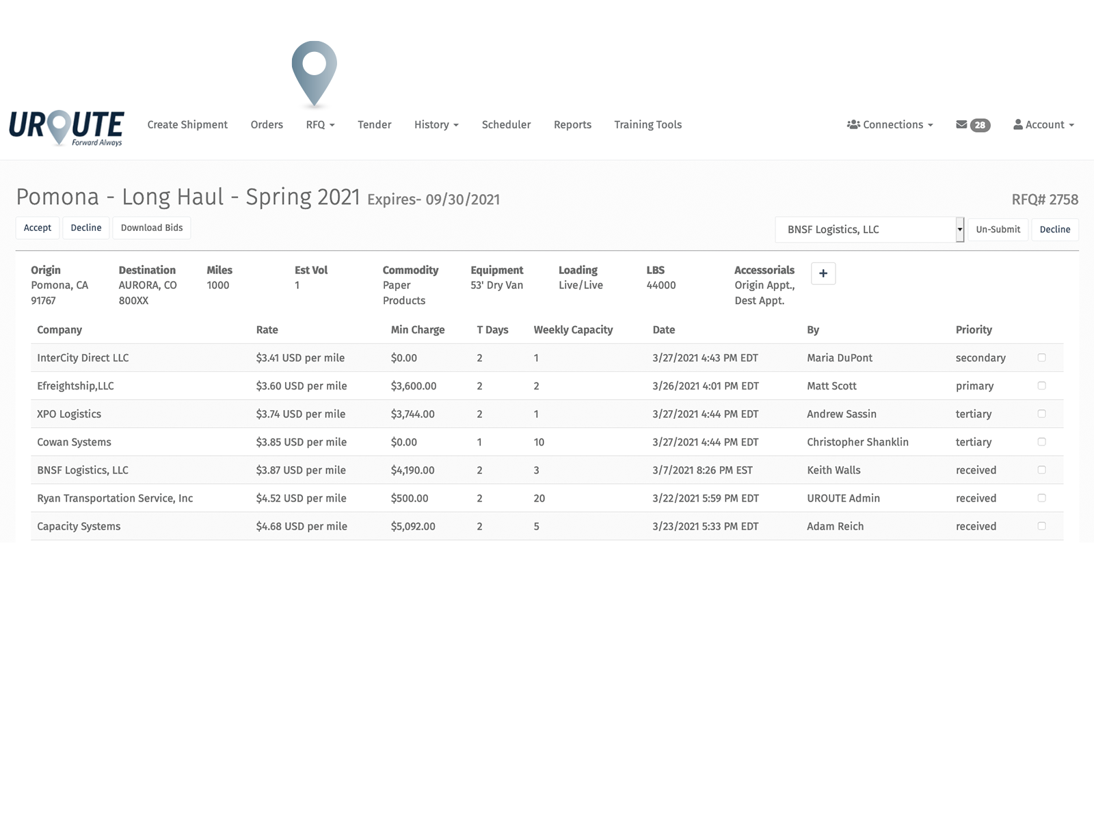Click the $3.87 USD per mile rate
The height and width of the screenshot is (820, 1094).
[x=301, y=469]
